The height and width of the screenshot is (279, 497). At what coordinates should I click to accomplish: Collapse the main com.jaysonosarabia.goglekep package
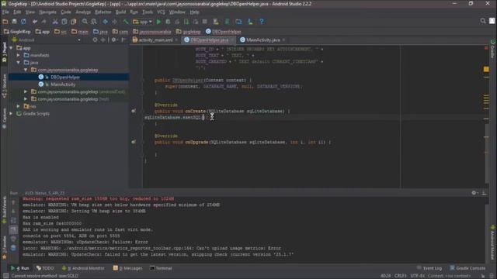click(26, 70)
